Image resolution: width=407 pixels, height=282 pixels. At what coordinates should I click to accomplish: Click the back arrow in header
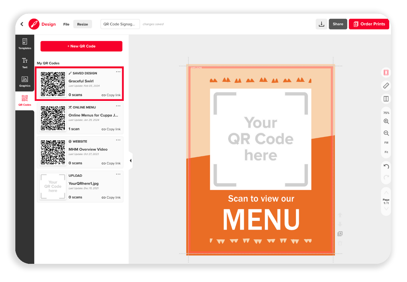click(22, 24)
